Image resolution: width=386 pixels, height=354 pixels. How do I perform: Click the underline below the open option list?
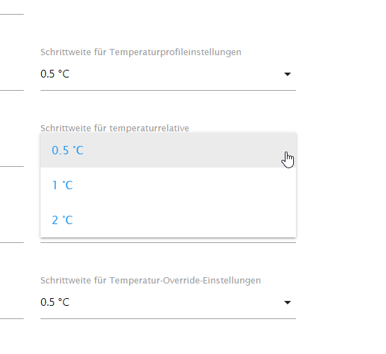click(168, 242)
